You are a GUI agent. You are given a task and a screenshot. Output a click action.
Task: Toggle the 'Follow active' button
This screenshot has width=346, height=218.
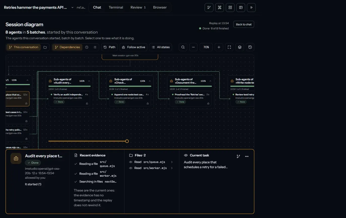click(133, 47)
